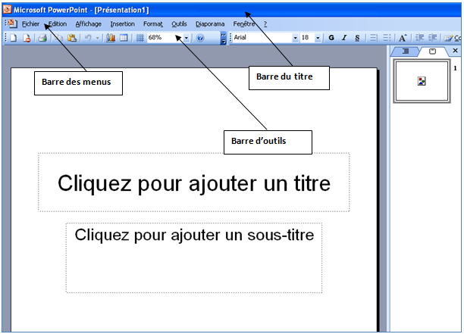Toggle the numbered list icon
Screen dimensions: 464x334
pyautogui.click(x=374, y=38)
